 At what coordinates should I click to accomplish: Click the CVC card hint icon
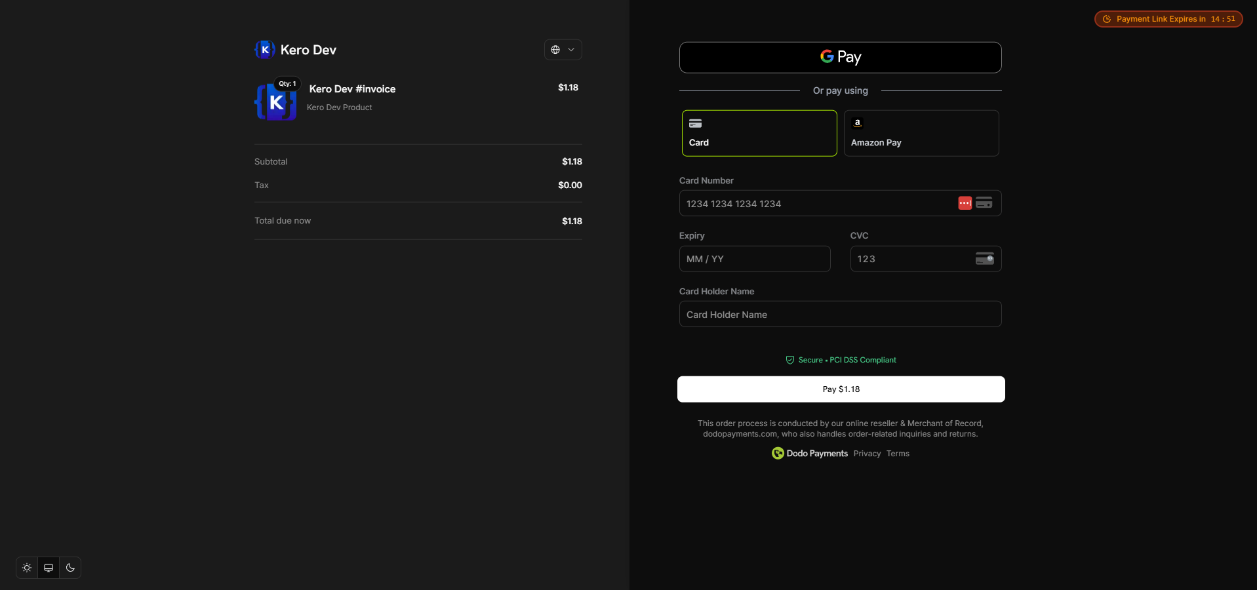984,259
